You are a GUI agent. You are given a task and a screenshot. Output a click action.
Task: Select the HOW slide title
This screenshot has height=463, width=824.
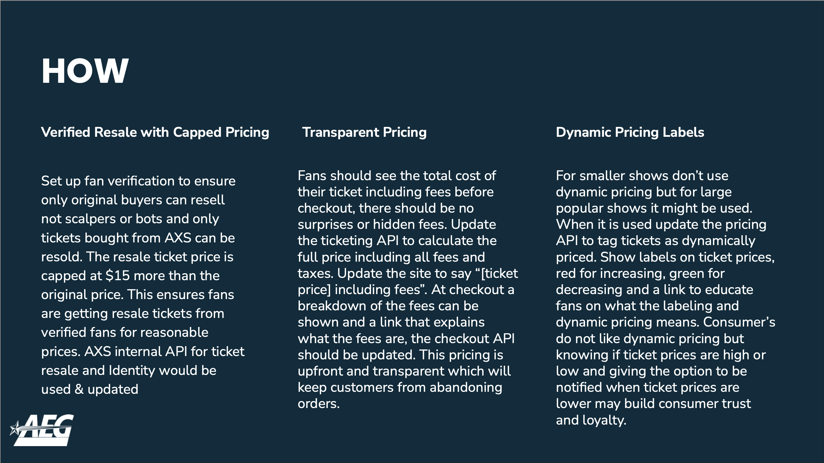(x=85, y=71)
